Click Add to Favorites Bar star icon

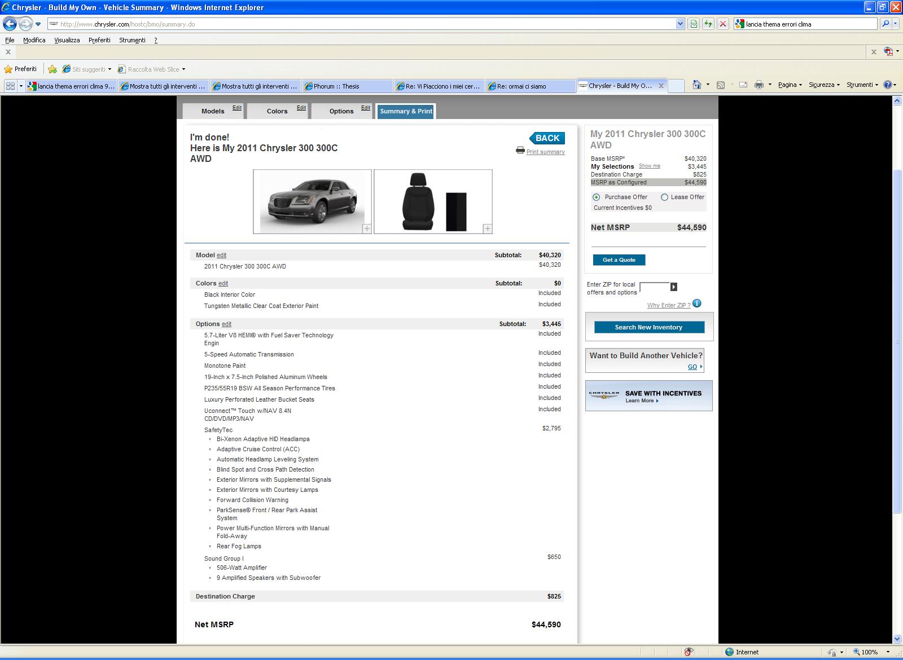click(x=52, y=69)
